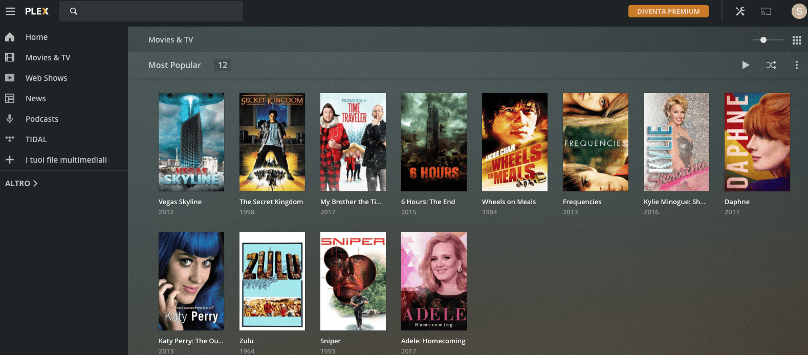This screenshot has height=355, width=808.
Task: Click the Zulu title text
Action: tap(247, 341)
